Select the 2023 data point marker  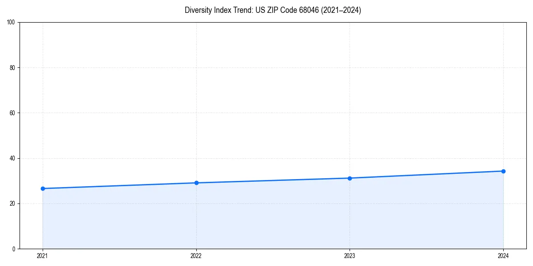[350, 178]
